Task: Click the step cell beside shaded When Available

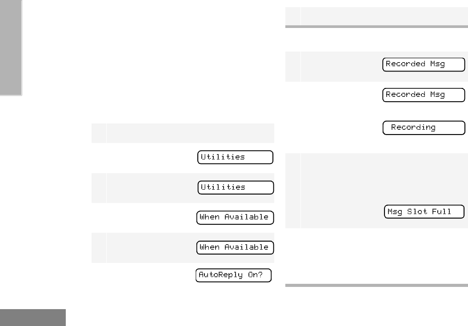Action: pyautogui.click(x=99, y=248)
